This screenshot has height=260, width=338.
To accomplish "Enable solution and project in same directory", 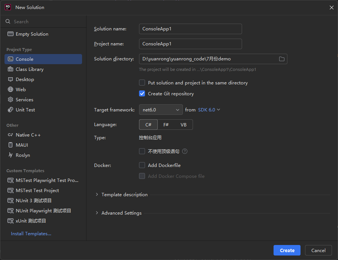I will click(x=142, y=83).
